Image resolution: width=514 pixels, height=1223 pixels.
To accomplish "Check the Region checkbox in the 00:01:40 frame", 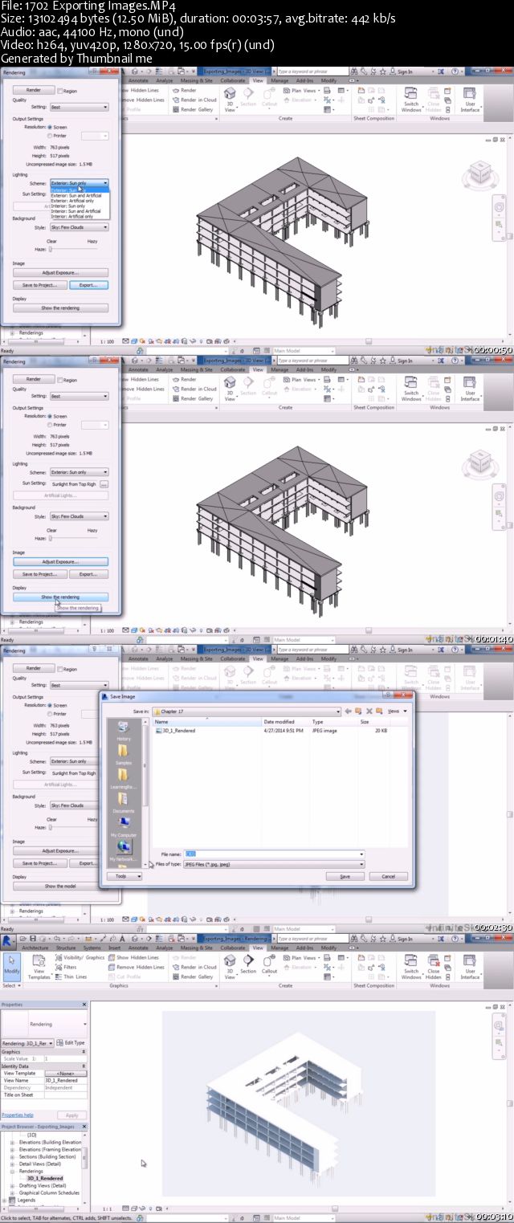I will click(x=60, y=380).
